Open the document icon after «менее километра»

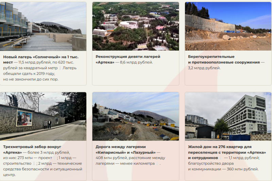157,163
